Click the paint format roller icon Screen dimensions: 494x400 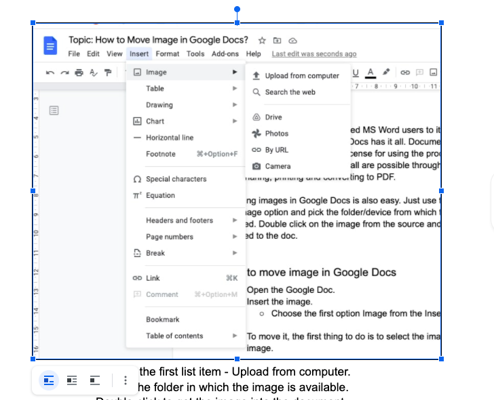[x=108, y=73]
